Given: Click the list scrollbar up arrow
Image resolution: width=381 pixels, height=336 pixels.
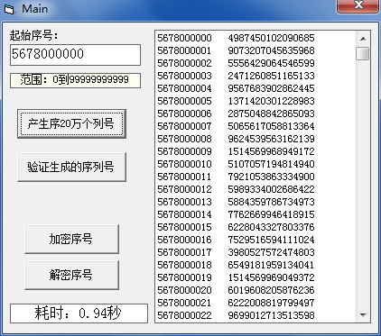Looking at the screenshot, I should [x=363, y=39].
